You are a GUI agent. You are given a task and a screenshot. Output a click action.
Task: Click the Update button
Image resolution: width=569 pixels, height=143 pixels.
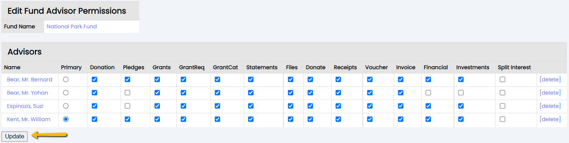(15, 137)
